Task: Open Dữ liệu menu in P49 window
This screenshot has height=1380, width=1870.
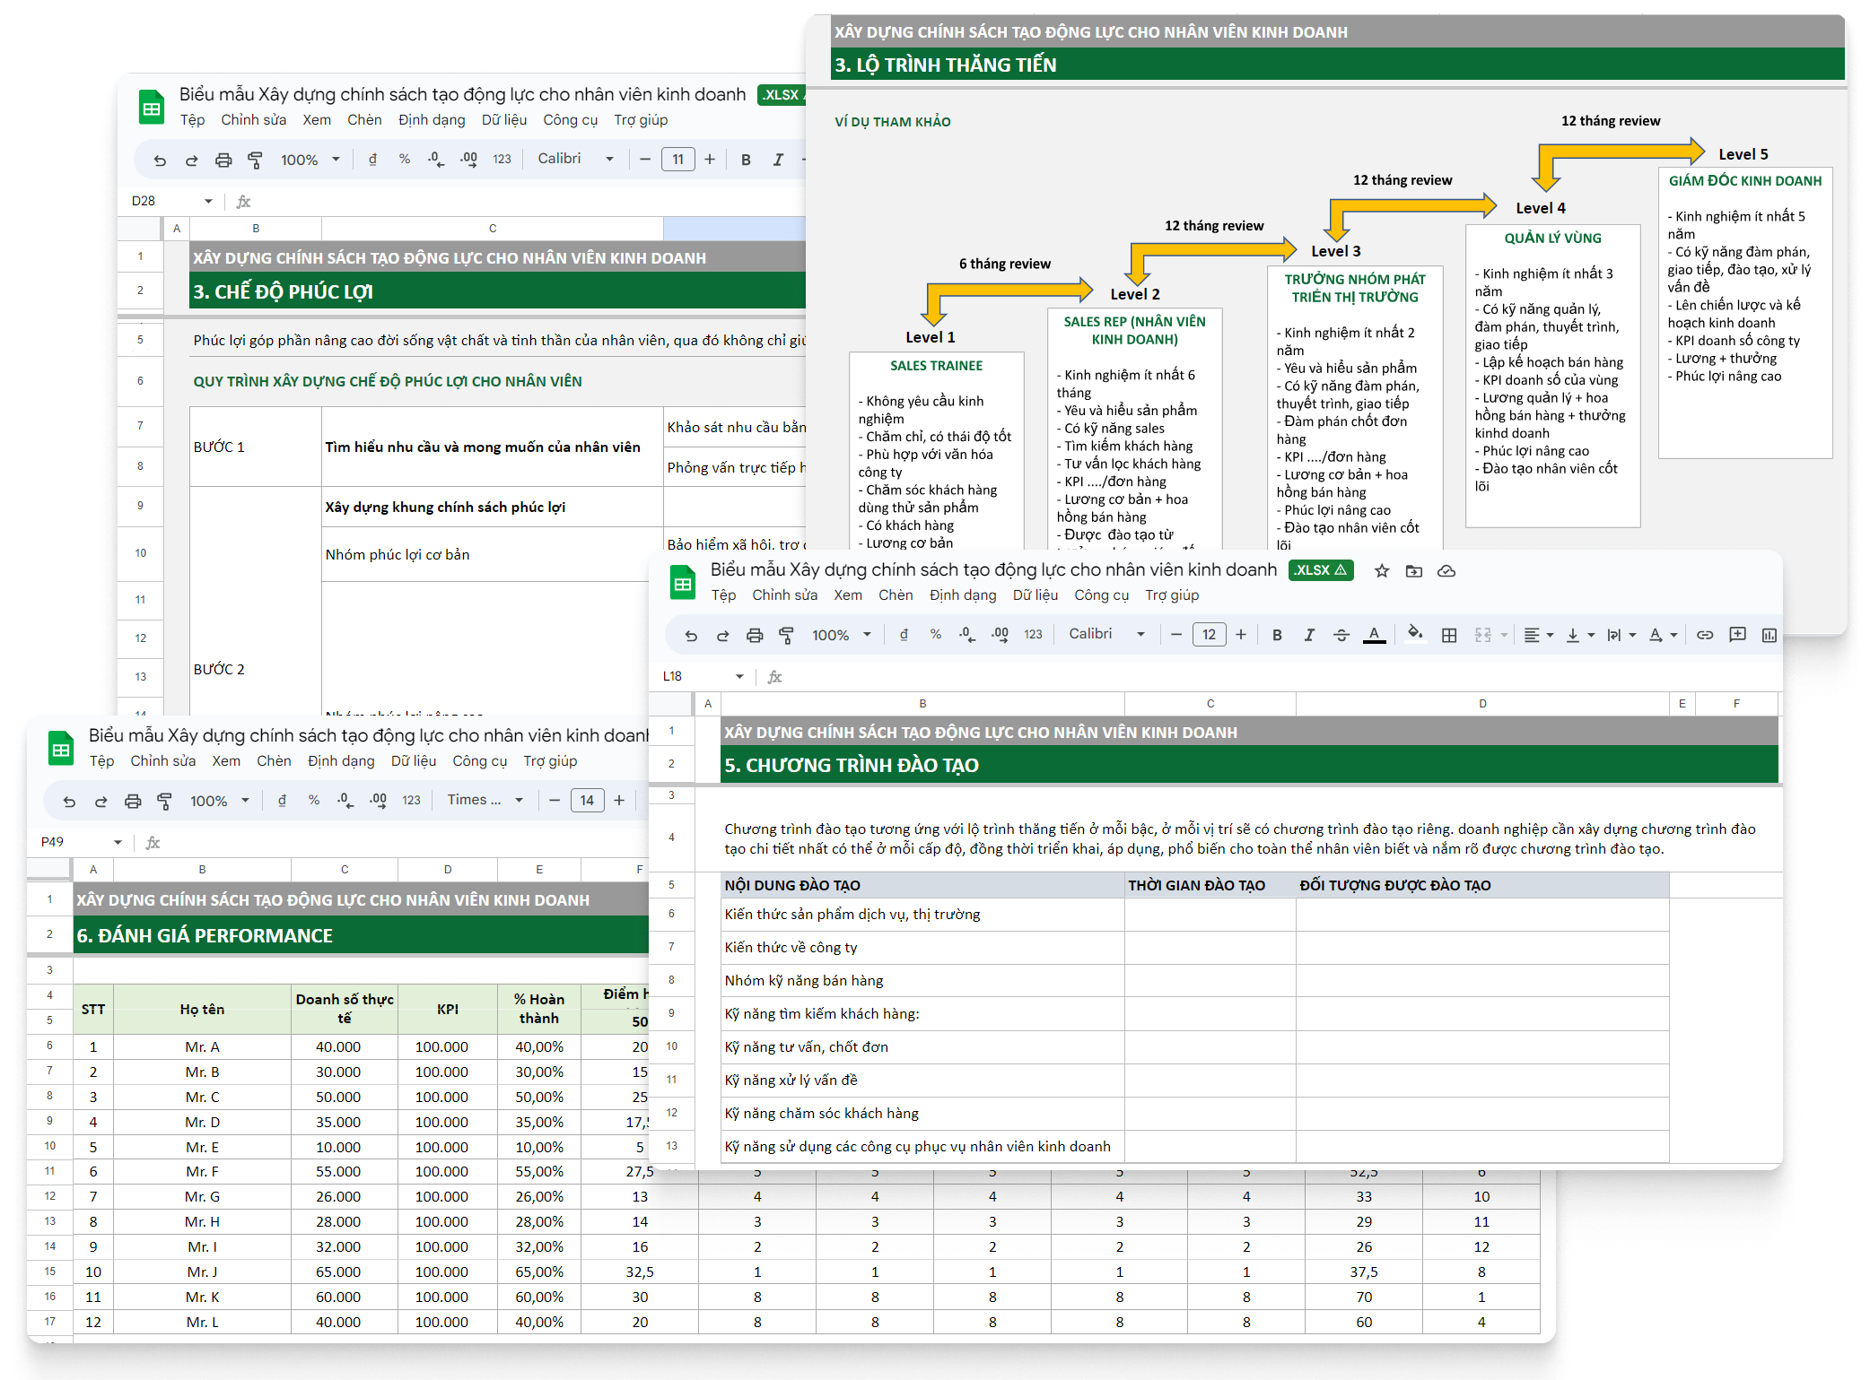Action: [x=414, y=761]
